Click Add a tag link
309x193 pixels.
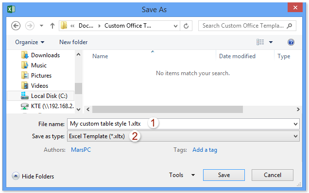click(x=205, y=150)
